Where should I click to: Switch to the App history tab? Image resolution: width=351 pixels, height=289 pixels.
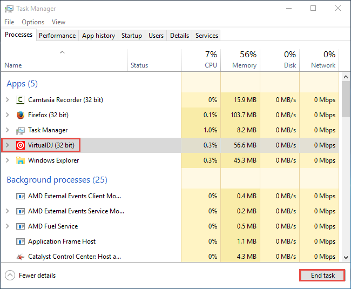98,36
